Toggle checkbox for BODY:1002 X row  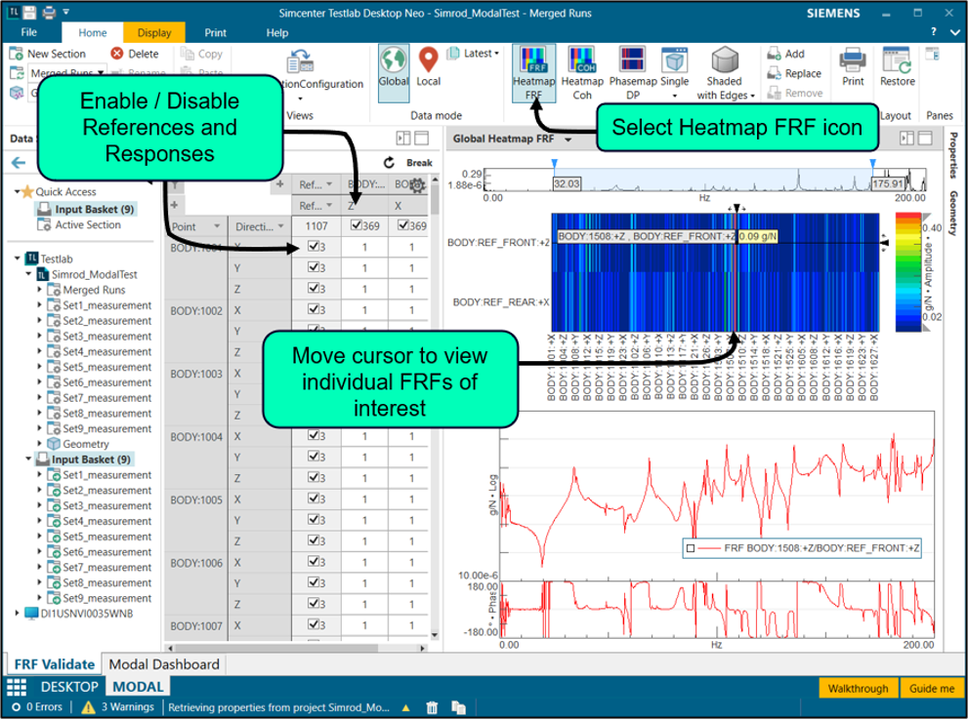(x=313, y=310)
